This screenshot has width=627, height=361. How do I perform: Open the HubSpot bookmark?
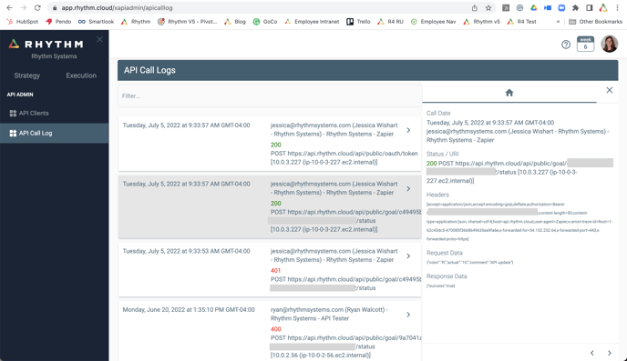(x=23, y=22)
